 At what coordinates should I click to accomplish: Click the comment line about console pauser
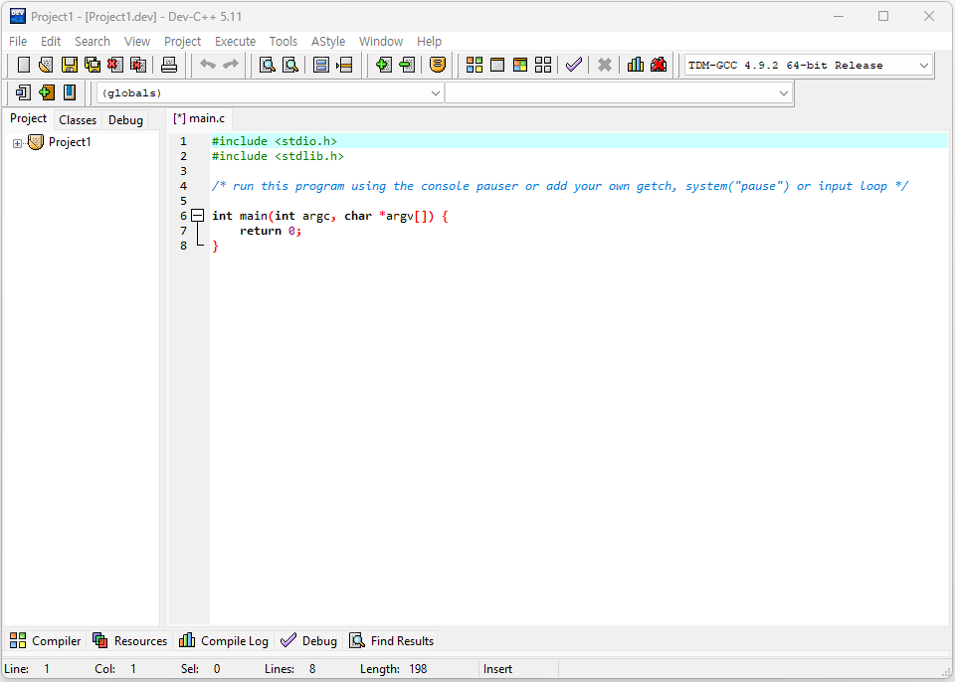[560, 186]
